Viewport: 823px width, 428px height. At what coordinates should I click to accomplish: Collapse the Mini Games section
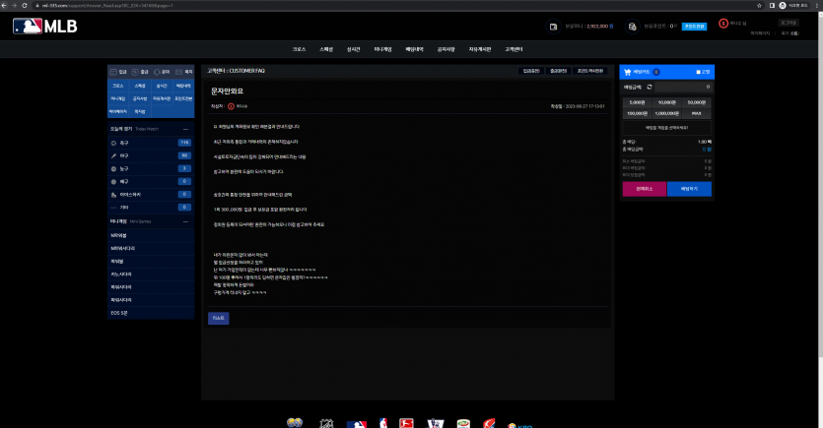click(x=185, y=221)
